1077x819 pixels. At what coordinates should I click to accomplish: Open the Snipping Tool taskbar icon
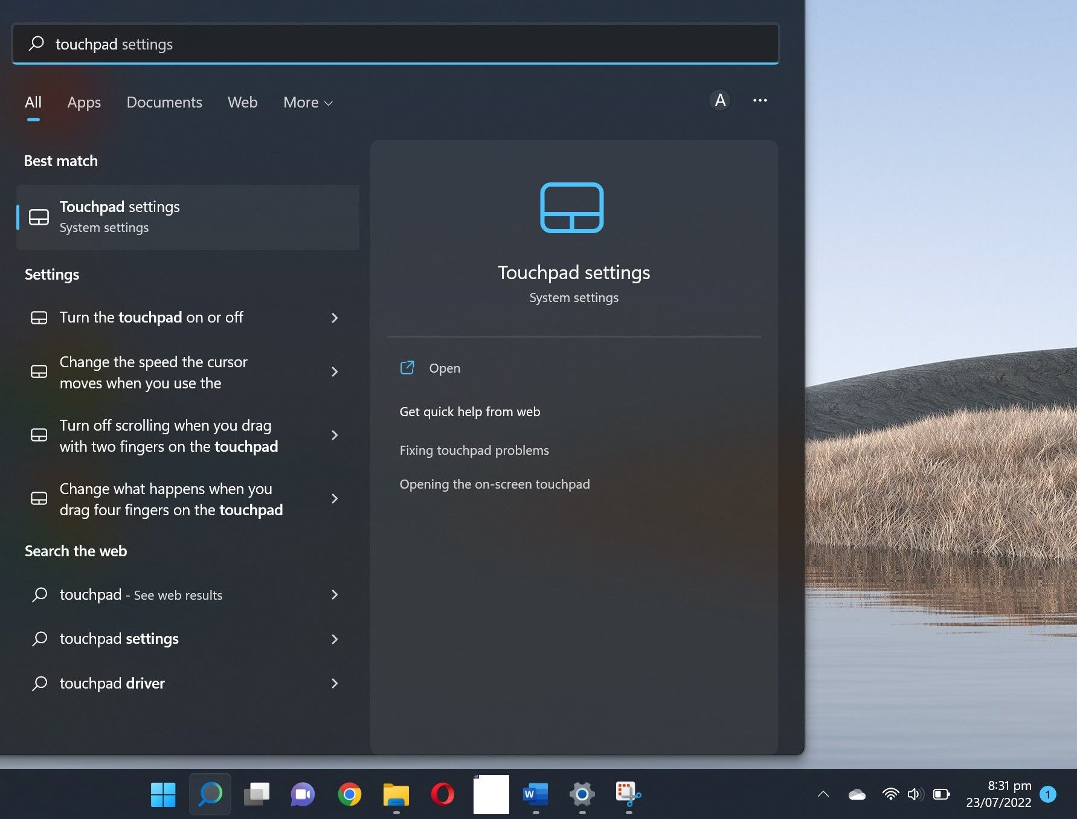628,794
